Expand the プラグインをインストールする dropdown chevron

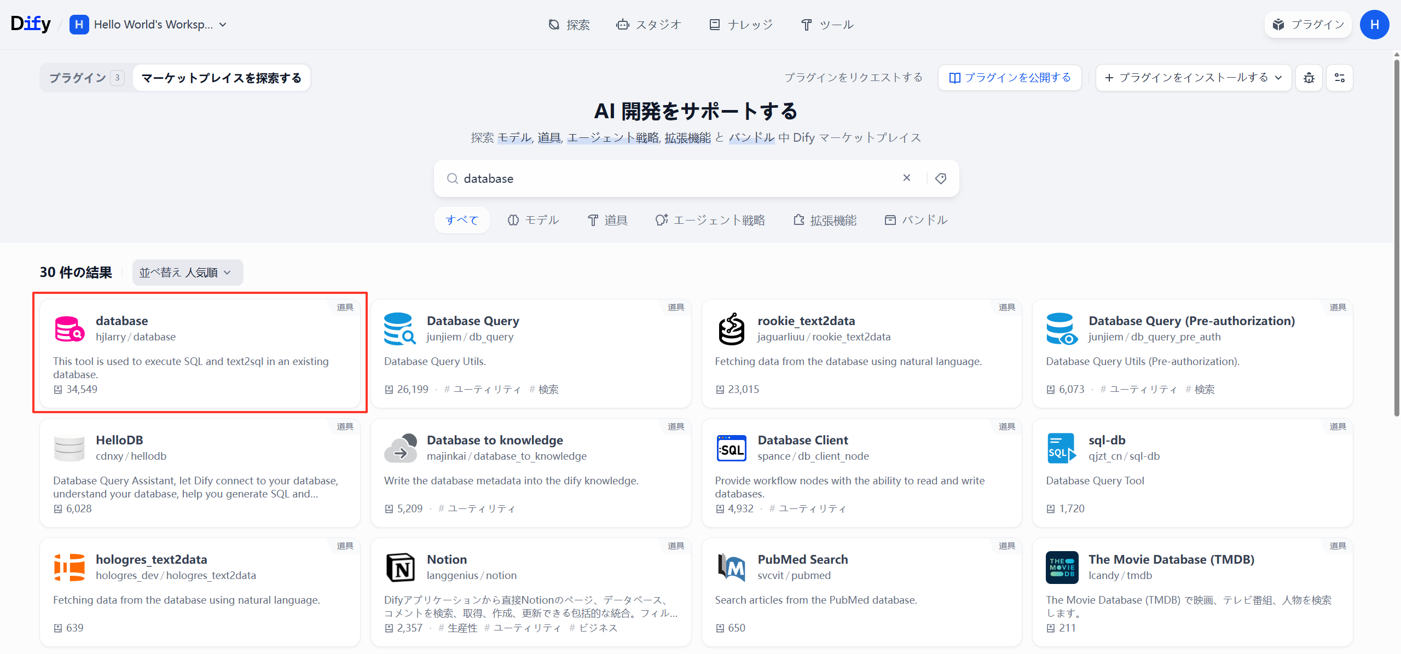[x=1279, y=77]
